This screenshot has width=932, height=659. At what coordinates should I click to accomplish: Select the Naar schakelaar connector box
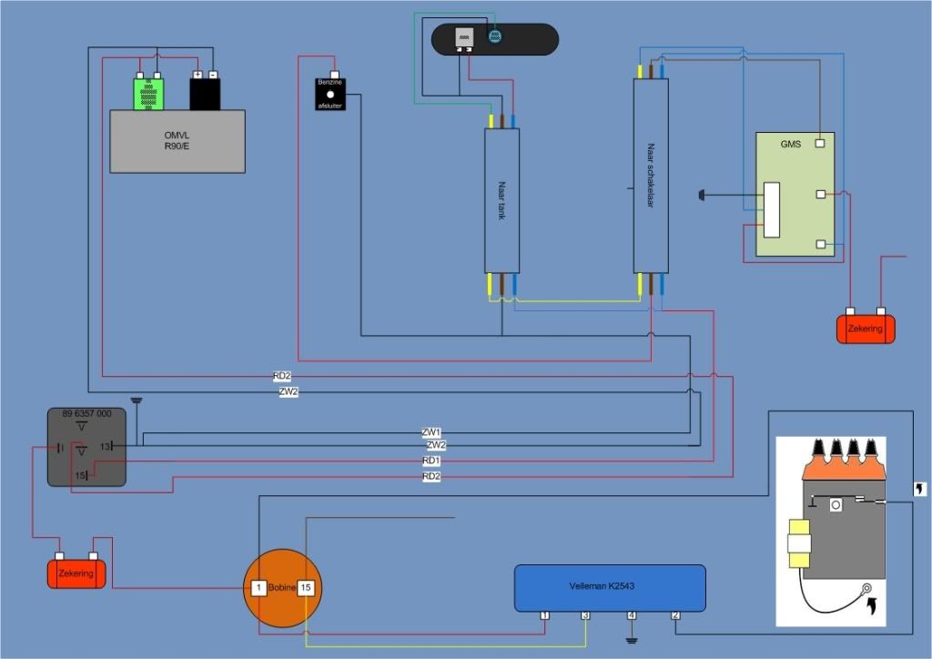(650, 176)
